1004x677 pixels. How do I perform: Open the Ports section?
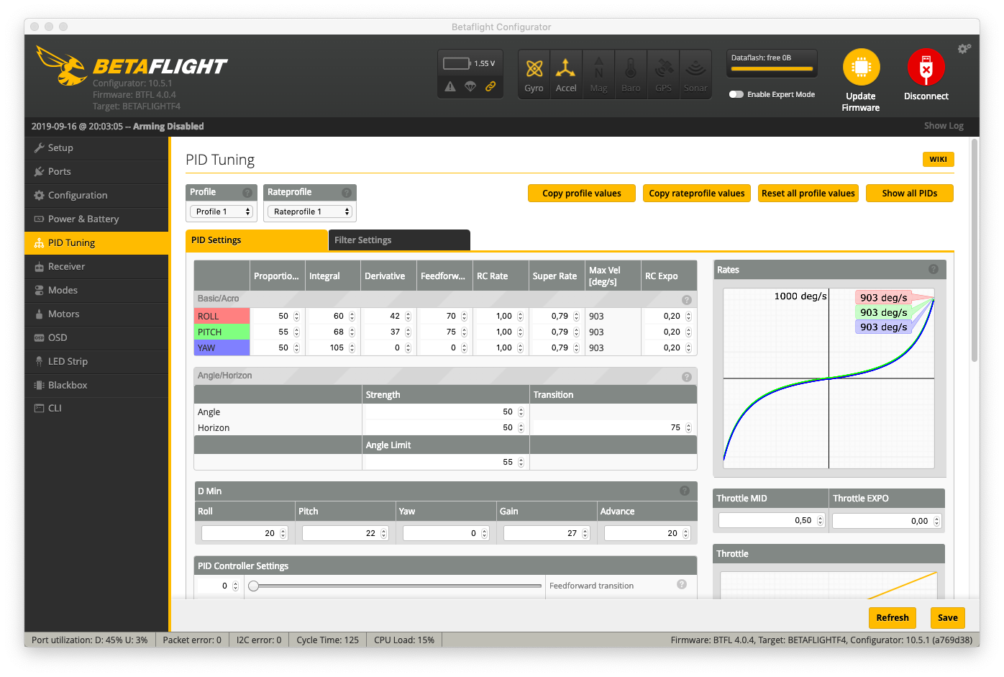pos(97,171)
